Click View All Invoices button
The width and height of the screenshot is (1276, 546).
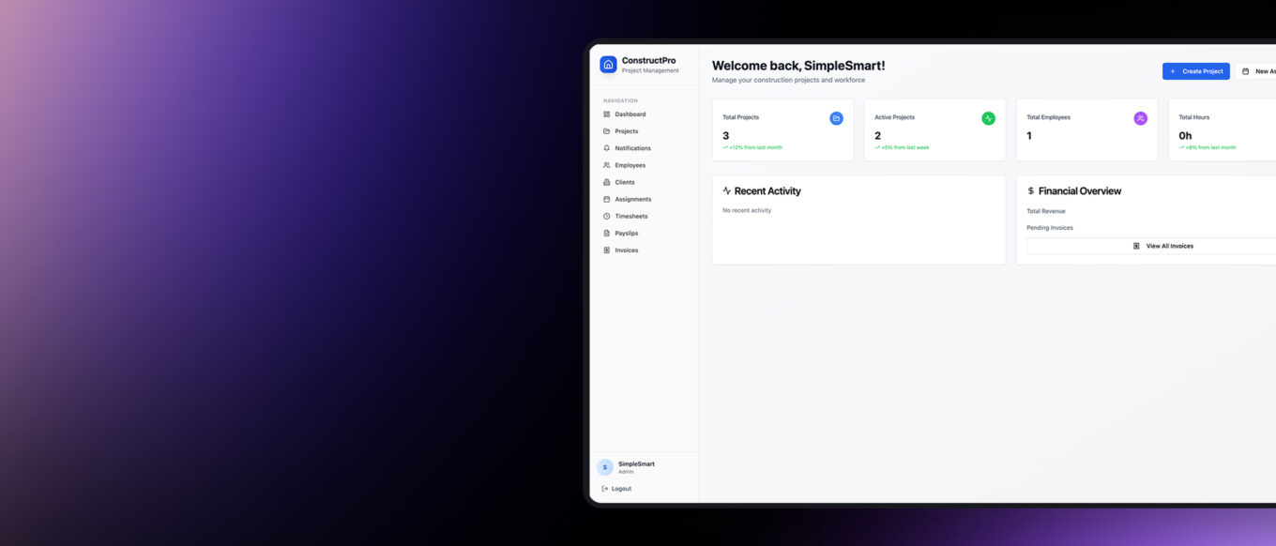1162,246
